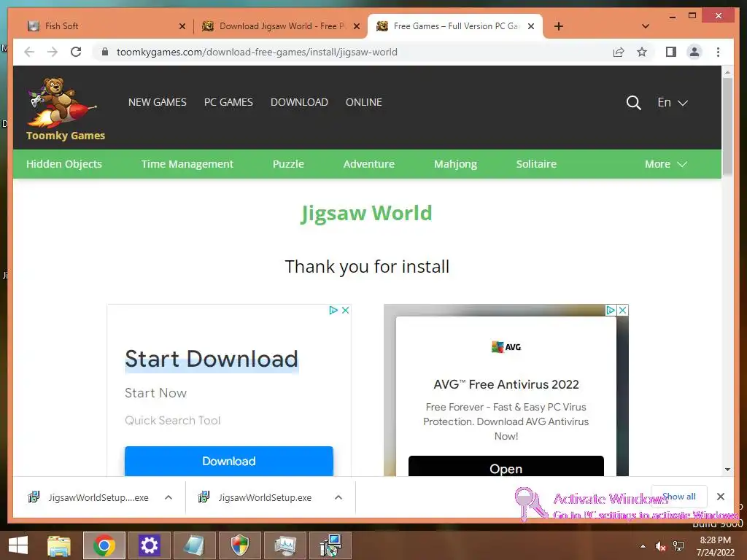Go forward using the browser forward arrow
Screen dimensions: 747x560
click(53, 52)
